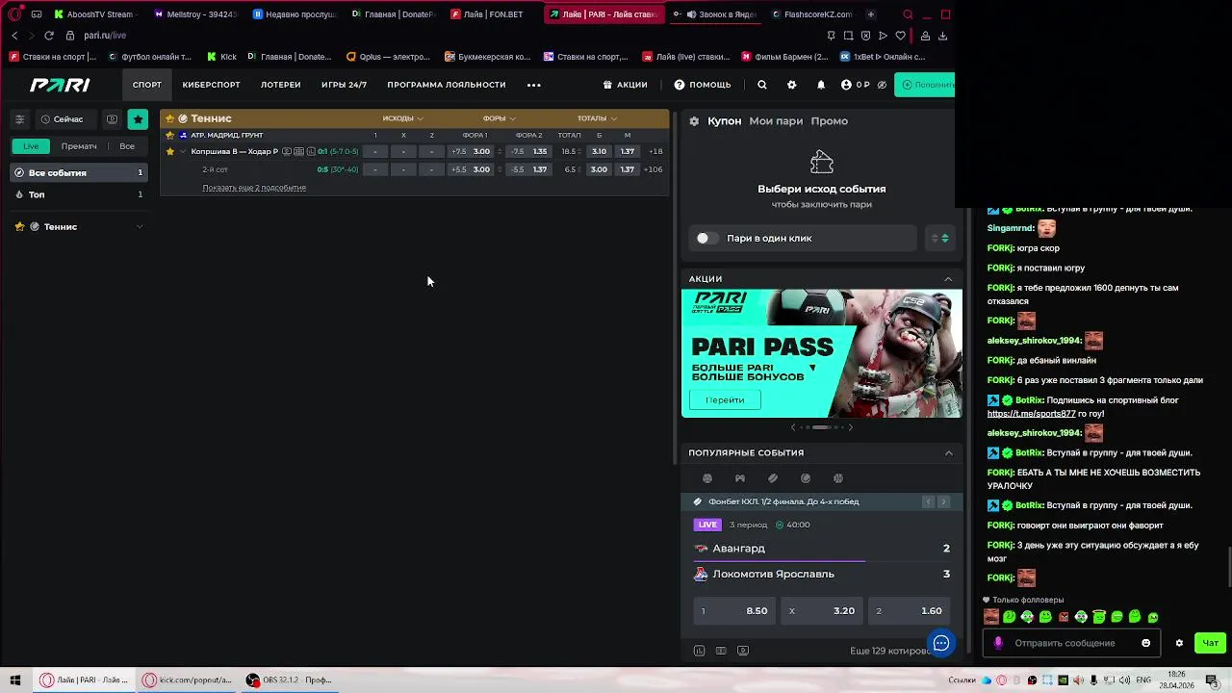The width and height of the screenshot is (1232, 693).
Task: Toggle the green favorites star filter
Action: click(138, 119)
